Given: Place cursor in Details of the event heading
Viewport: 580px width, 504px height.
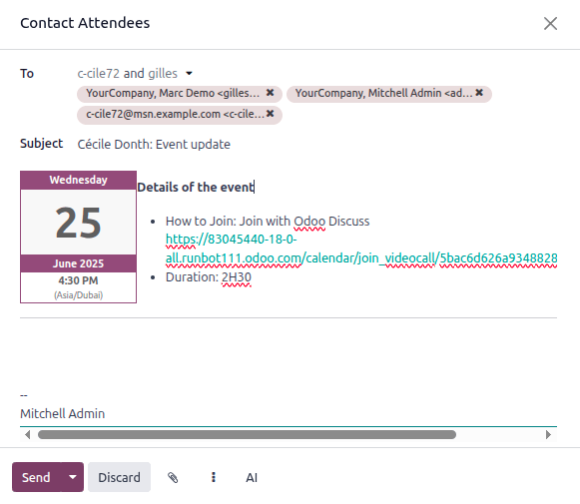Looking at the screenshot, I should tap(196, 187).
